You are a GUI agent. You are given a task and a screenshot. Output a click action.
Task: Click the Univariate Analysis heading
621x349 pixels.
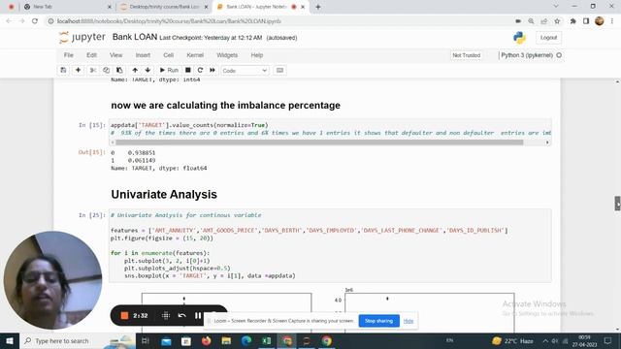coord(164,194)
